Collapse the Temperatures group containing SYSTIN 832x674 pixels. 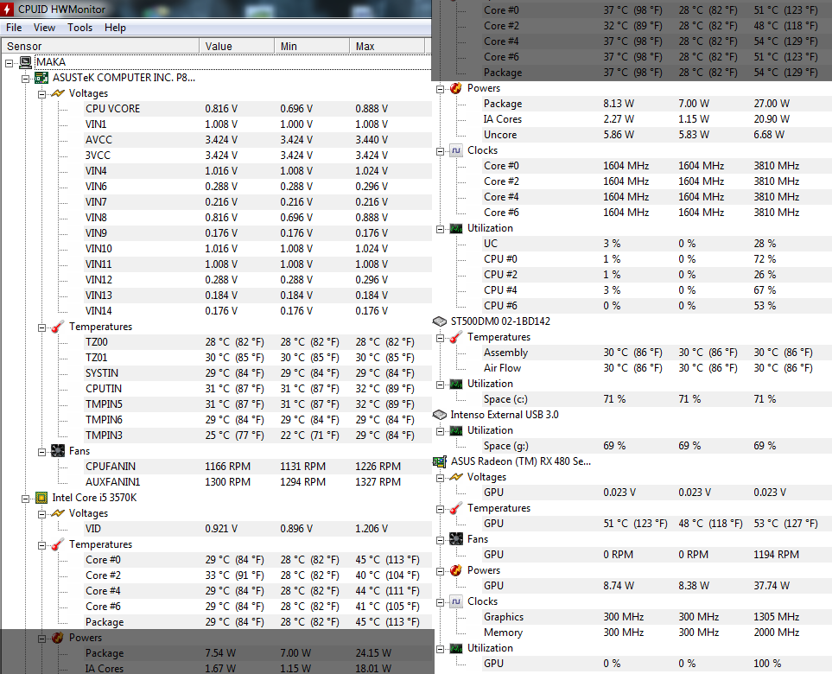click(x=41, y=328)
